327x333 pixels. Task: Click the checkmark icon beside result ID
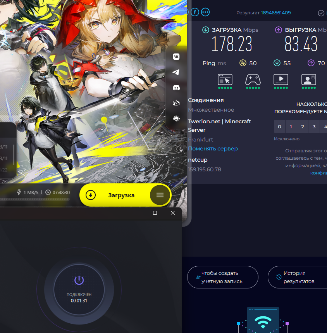point(321,13)
